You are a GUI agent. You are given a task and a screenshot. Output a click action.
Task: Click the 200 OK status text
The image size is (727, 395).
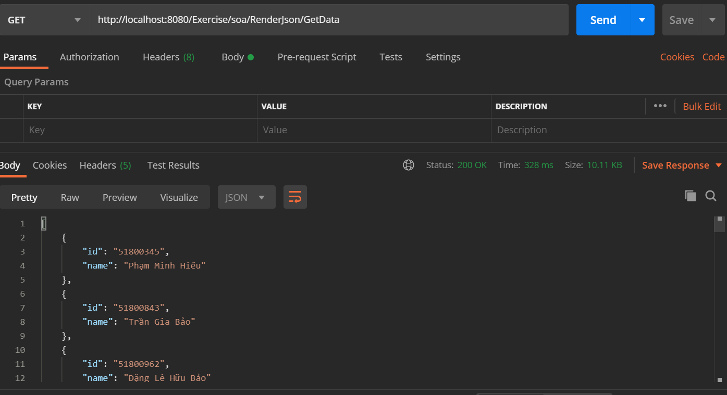click(x=472, y=165)
